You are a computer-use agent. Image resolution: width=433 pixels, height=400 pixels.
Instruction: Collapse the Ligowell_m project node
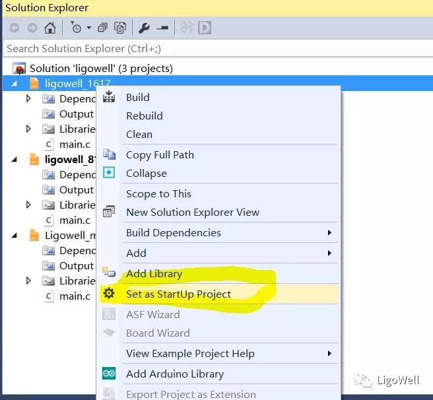click(15, 236)
